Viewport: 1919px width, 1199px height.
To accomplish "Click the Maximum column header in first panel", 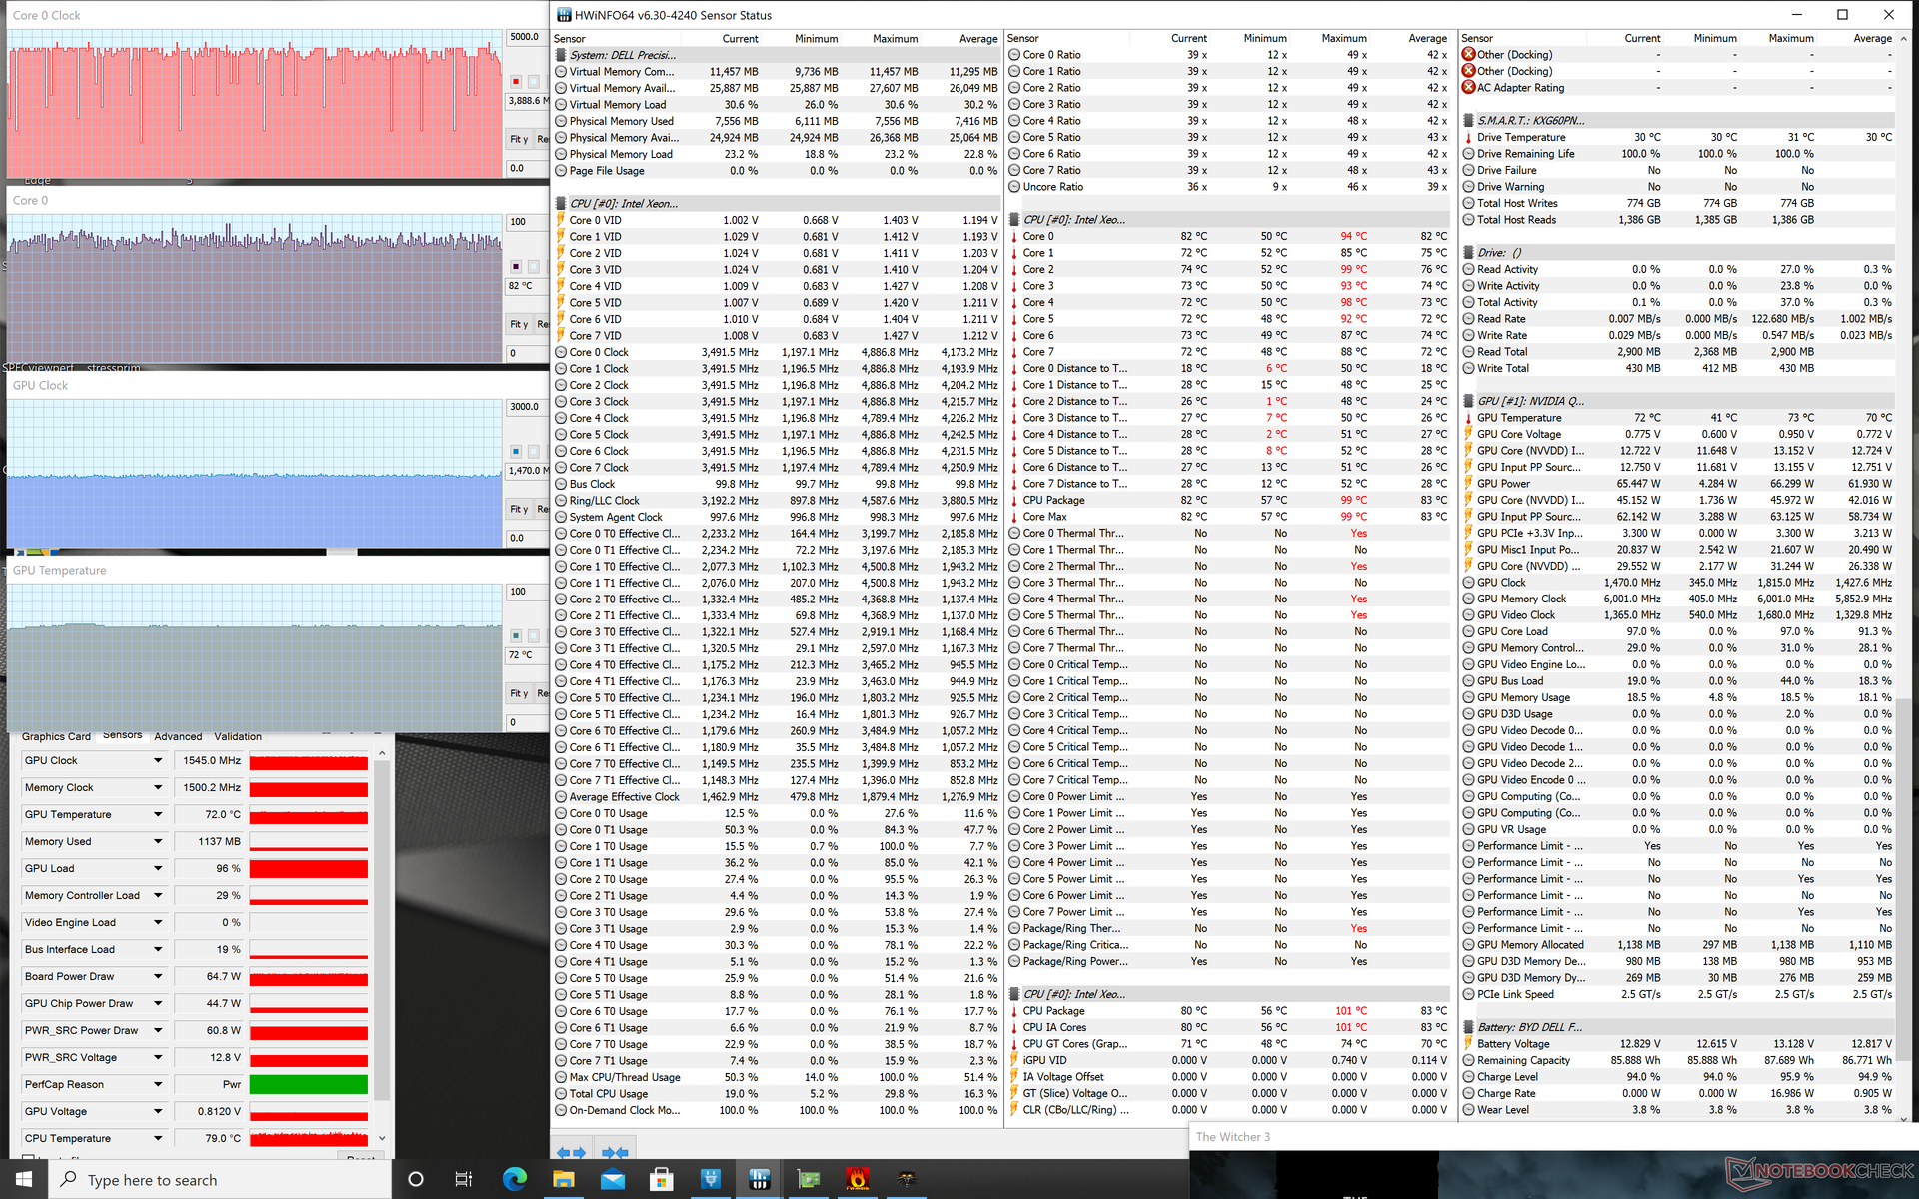I will point(895,38).
